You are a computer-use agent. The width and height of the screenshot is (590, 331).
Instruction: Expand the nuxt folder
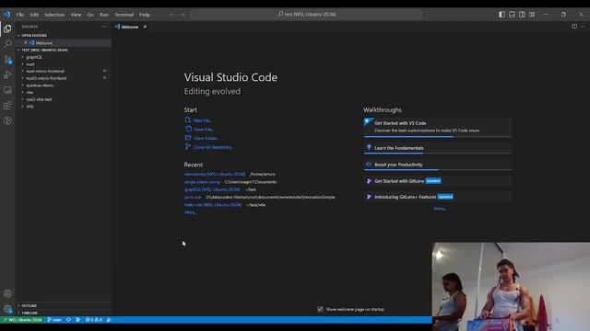(x=30, y=64)
